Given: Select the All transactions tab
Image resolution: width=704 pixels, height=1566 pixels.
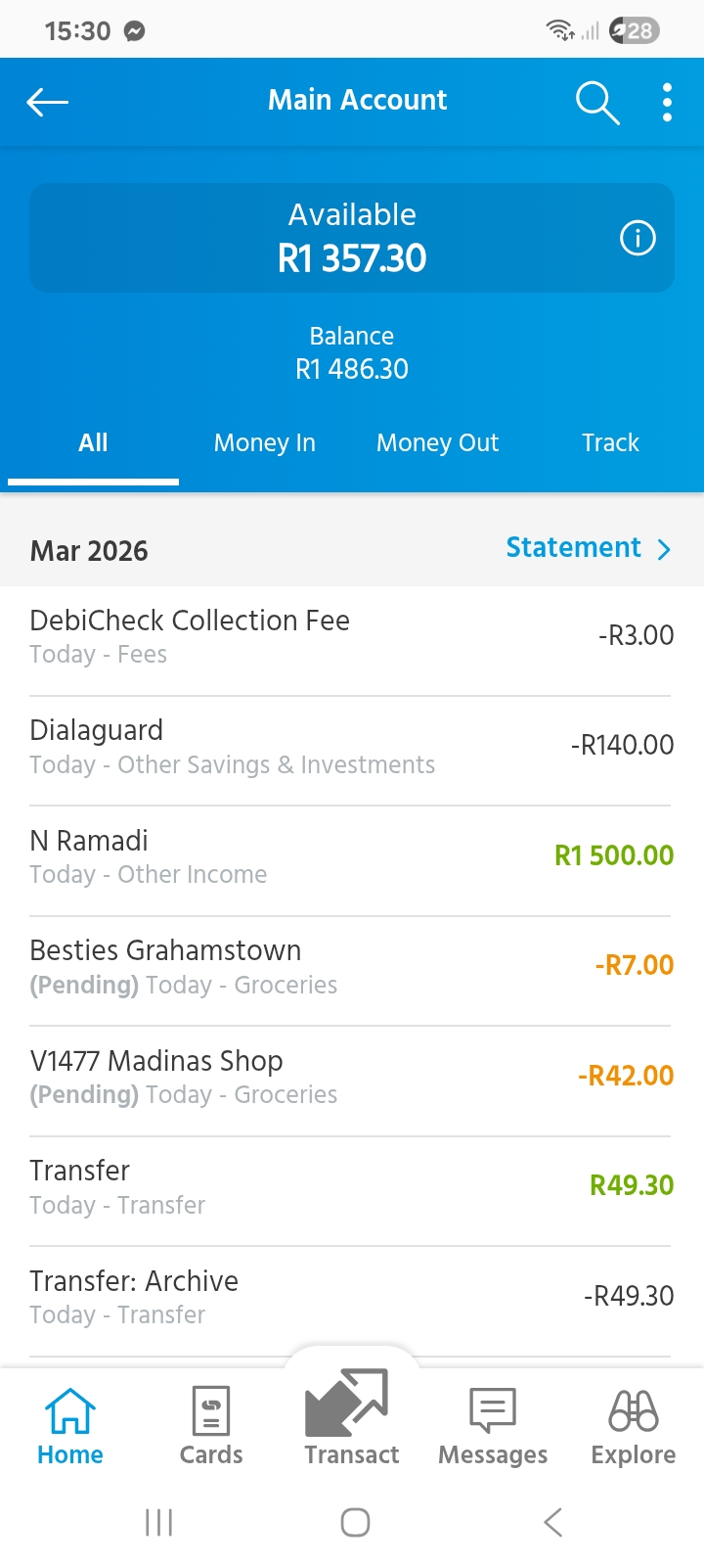Looking at the screenshot, I should point(93,443).
